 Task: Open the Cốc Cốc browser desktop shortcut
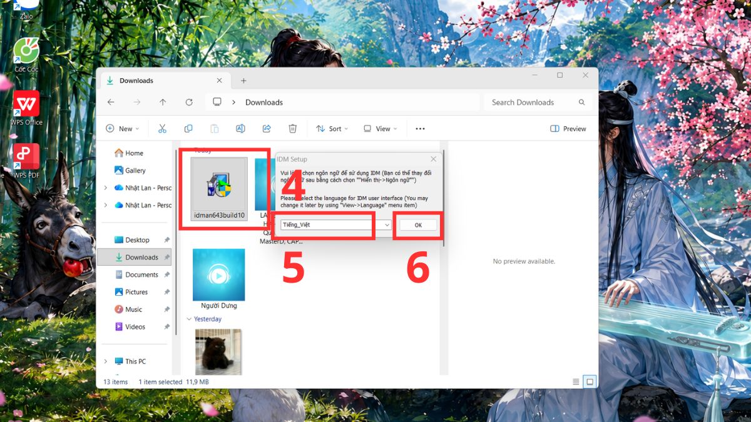(26, 53)
